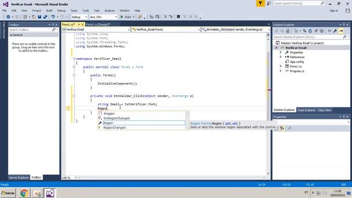Click the Save All toolbar icon
The width and height of the screenshot is (352, 198).
click(45, 17)
